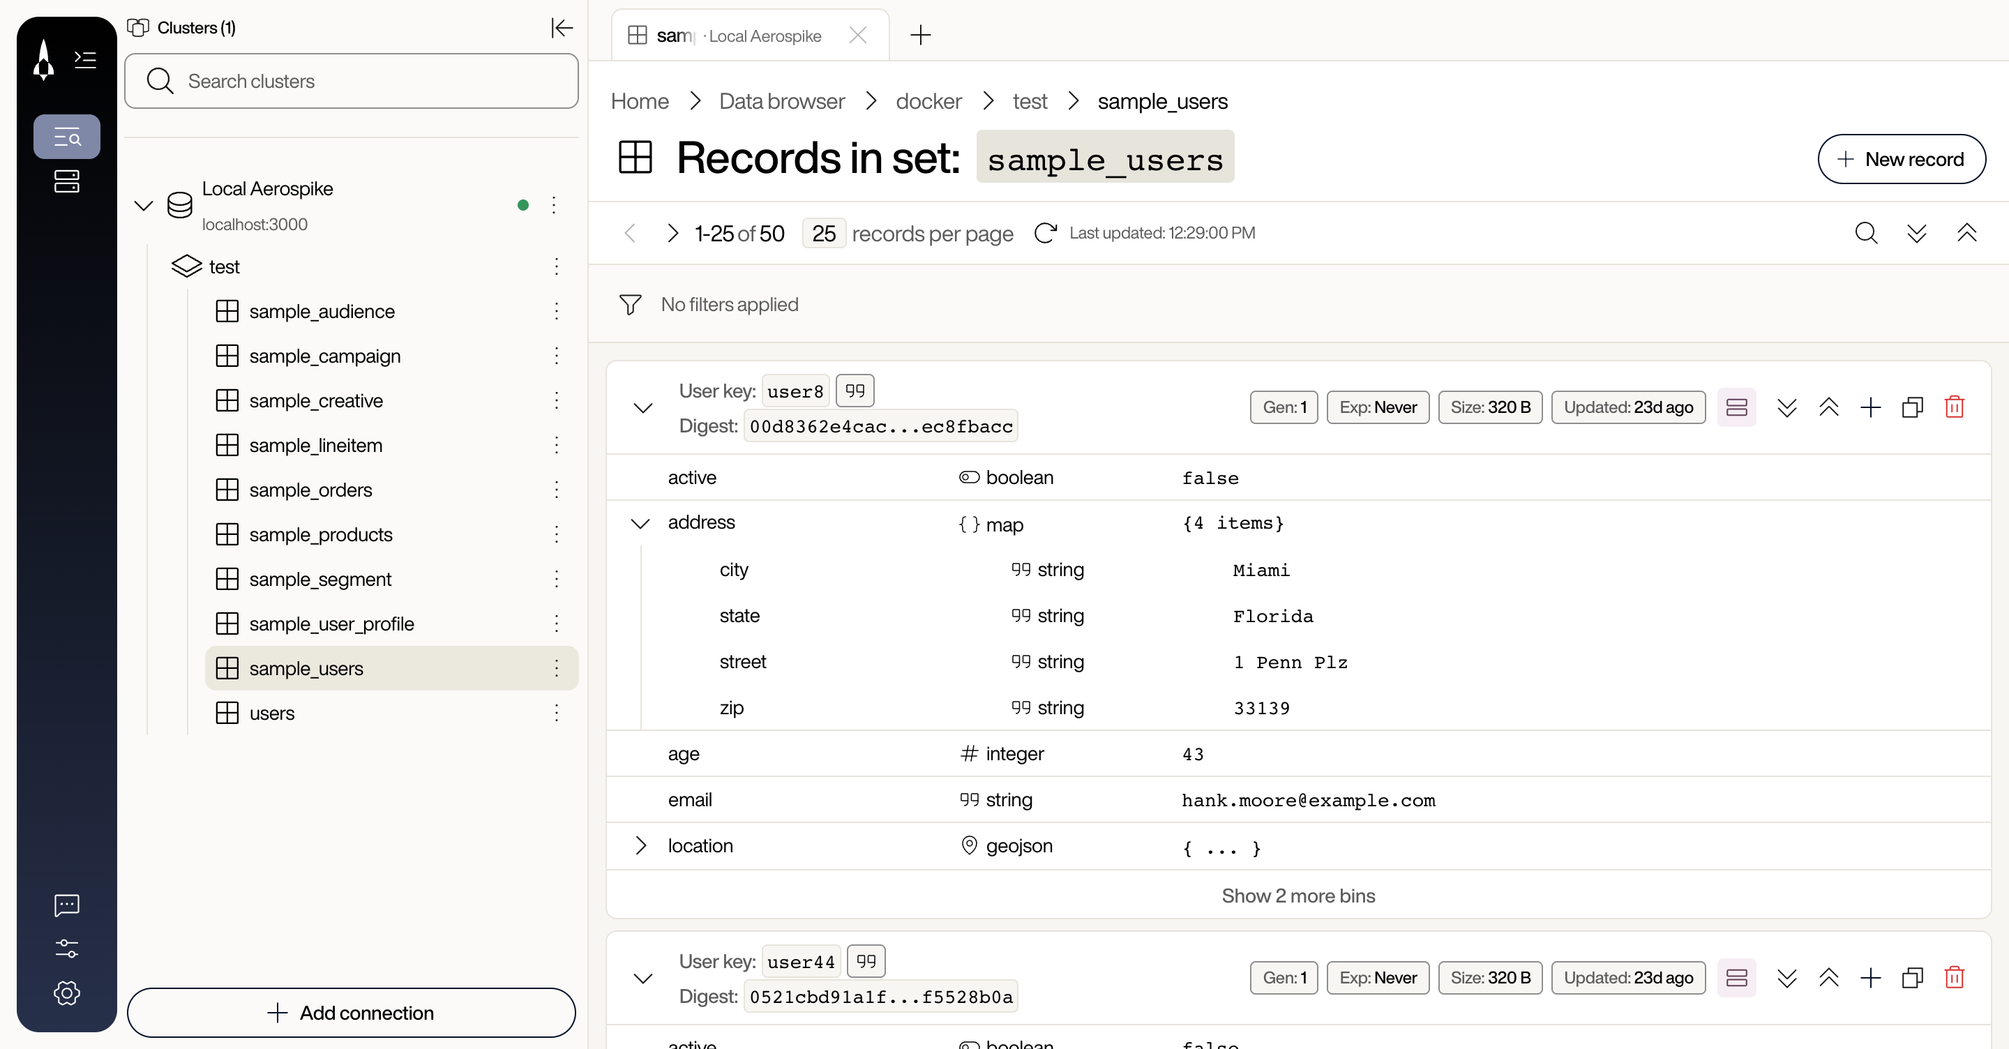
Task: Toggle the view layout for user44 record
Action: [x=1737, y=977]
